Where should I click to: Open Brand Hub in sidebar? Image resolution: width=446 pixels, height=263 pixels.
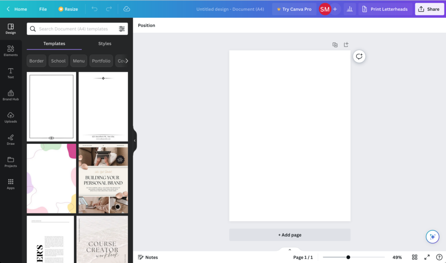[10, 95]
